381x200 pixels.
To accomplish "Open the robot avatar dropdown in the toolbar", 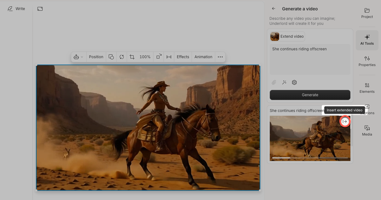I will (x=78, y=57).
